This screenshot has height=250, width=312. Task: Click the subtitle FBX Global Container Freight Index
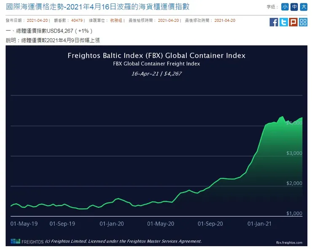156,64
